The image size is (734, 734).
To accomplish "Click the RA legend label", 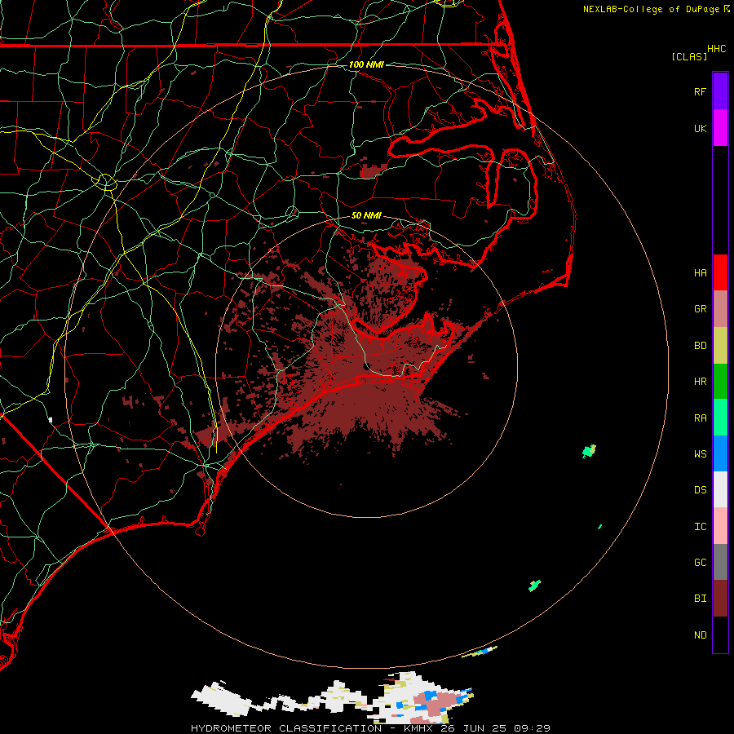I will point(700,418).
